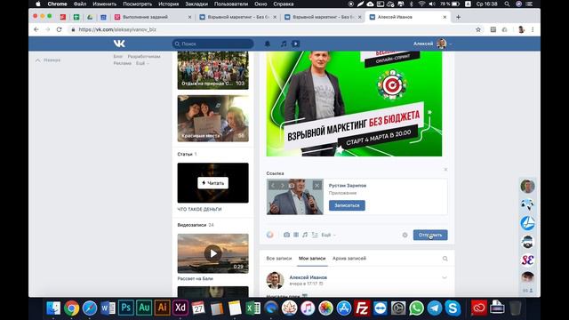Image resolution: width=569 pixels, height=320 pixels.
Task: Open the Разработчикам footer link
Action: tap(144, 57)
